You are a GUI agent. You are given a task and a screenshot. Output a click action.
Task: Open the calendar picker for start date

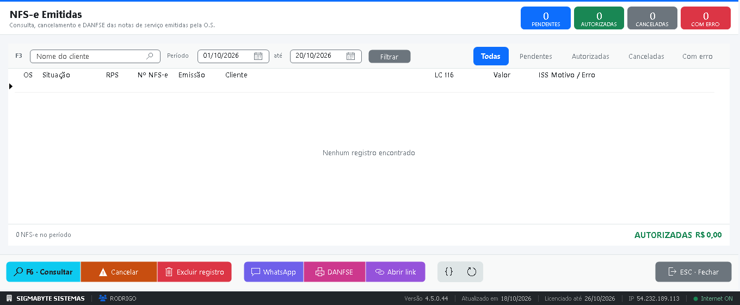click(x=258, y=56)
